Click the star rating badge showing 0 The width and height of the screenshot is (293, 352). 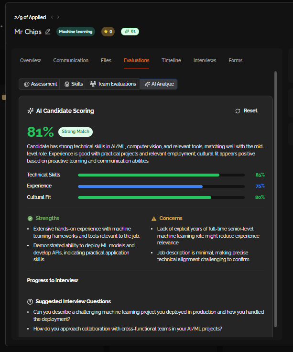[x=108, y=32]
